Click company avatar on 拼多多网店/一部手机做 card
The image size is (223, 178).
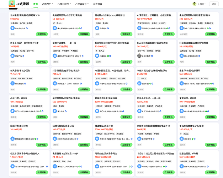click(x=12, y=56)
